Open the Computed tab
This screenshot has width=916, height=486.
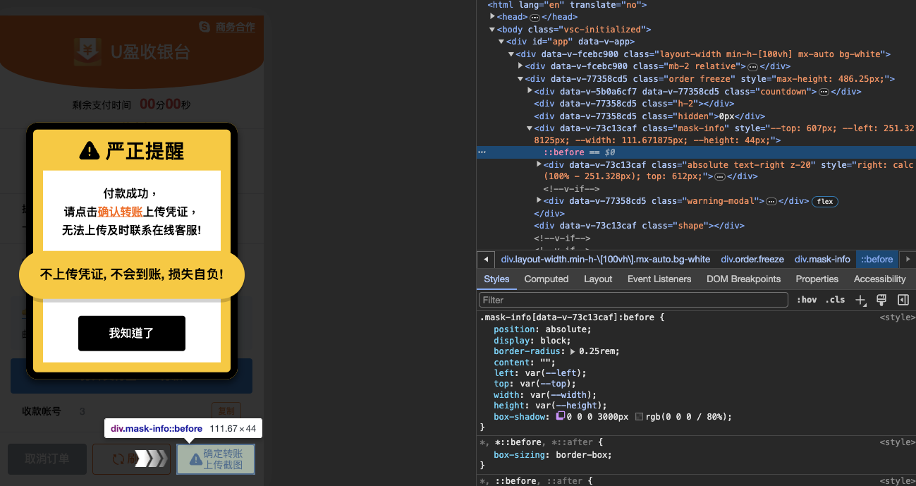546,279
